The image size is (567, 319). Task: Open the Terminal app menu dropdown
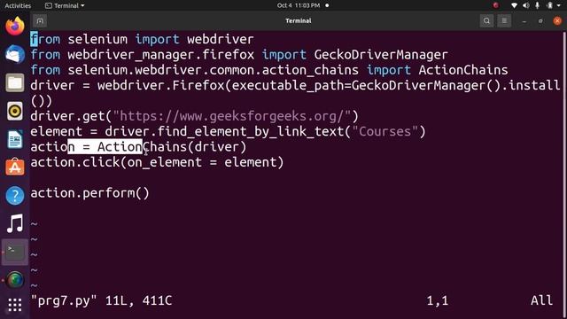coord(65,5)
